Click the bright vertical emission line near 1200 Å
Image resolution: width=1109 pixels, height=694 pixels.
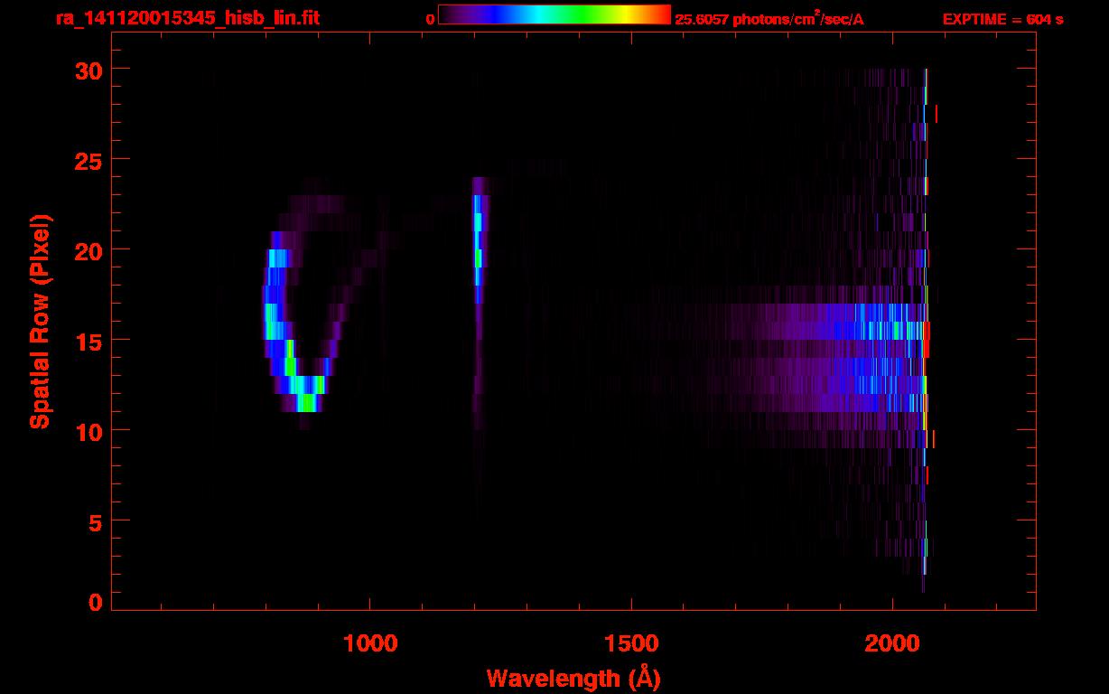[478, 239]
